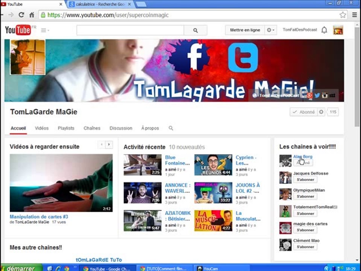Open the À propos tab

pyautogui.click(x=150, y=128)
